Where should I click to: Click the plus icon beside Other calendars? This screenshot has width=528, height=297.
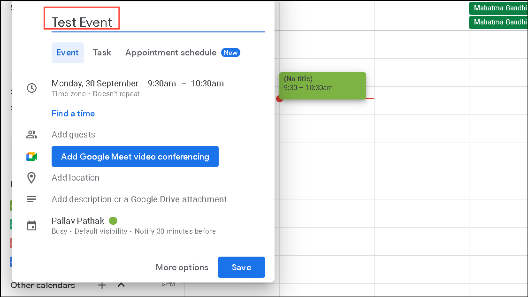102,285
